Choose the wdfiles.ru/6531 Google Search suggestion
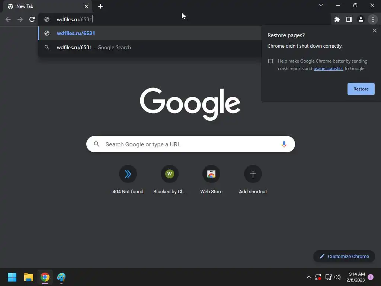Viewport: 381px width, 286px height. click(x=150, y=47)
